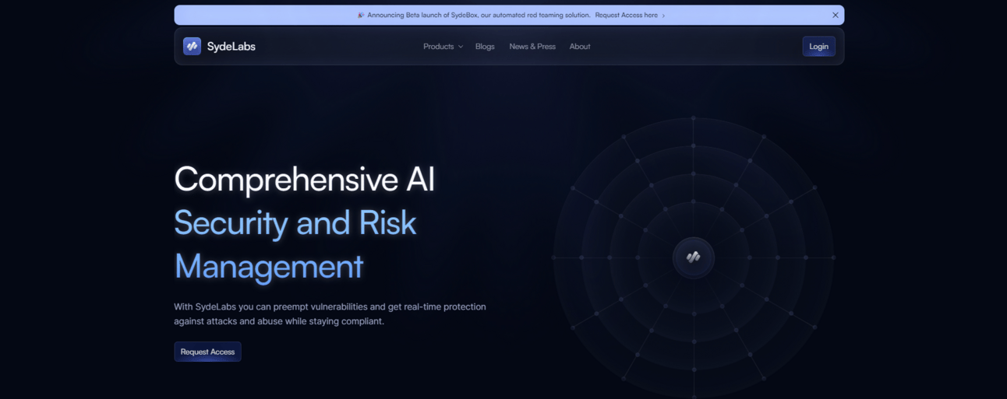Click the Login button
The image size is (1007, 399).
point(818,46)
